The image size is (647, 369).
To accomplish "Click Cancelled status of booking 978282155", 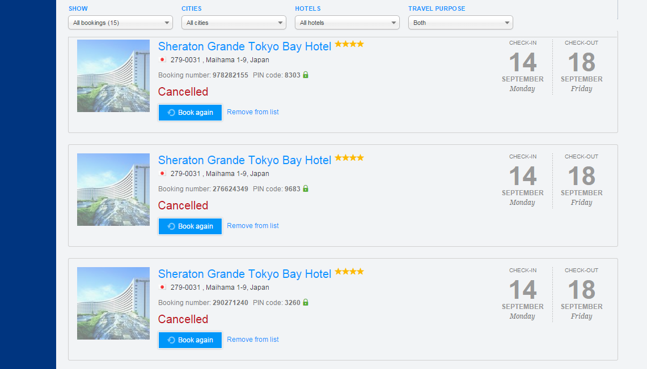I will 183,92.
